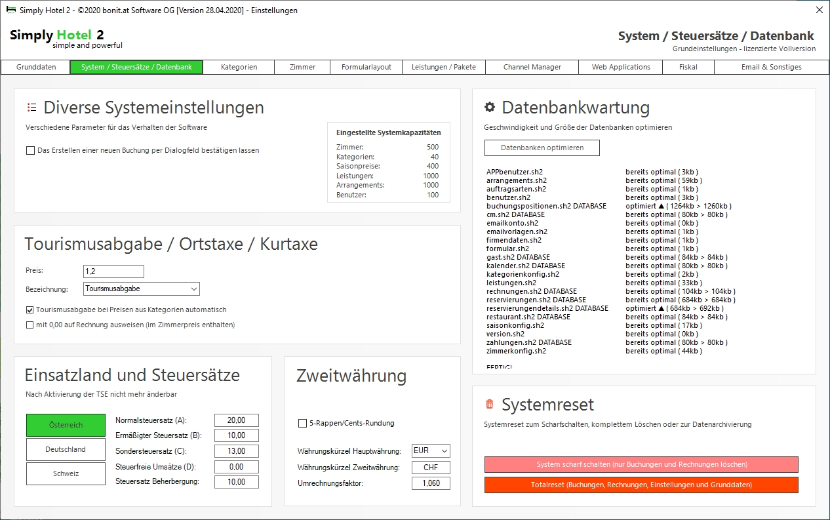Click the Preis input field

(114, 271)
